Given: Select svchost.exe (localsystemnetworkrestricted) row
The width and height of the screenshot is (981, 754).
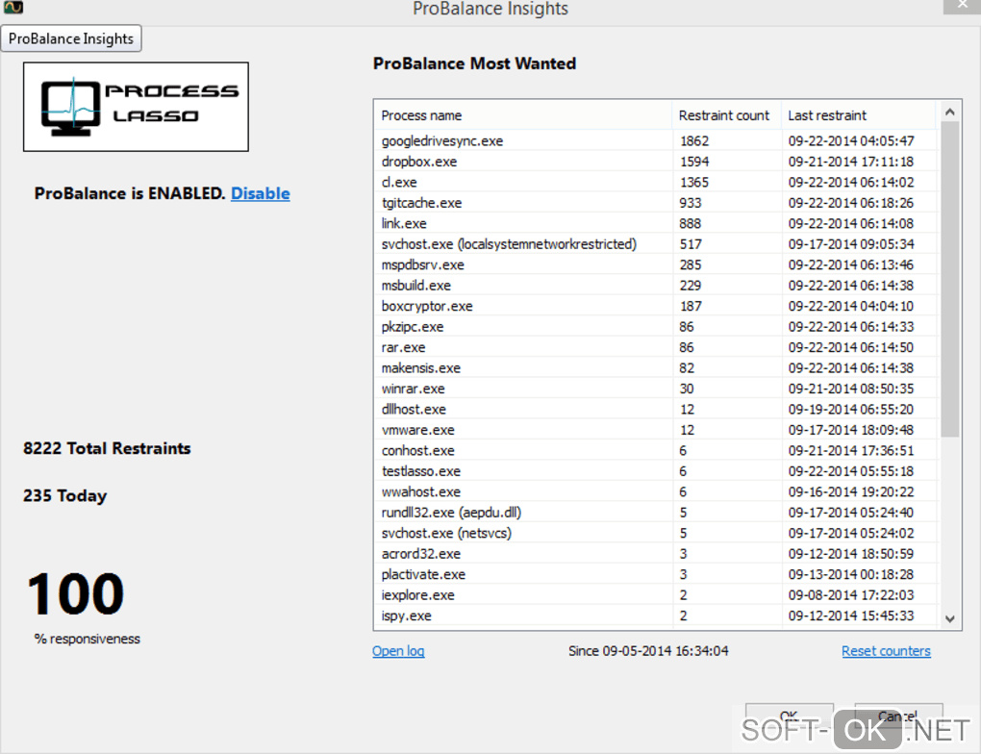Looking at the screenshot, I should (656, 244).
